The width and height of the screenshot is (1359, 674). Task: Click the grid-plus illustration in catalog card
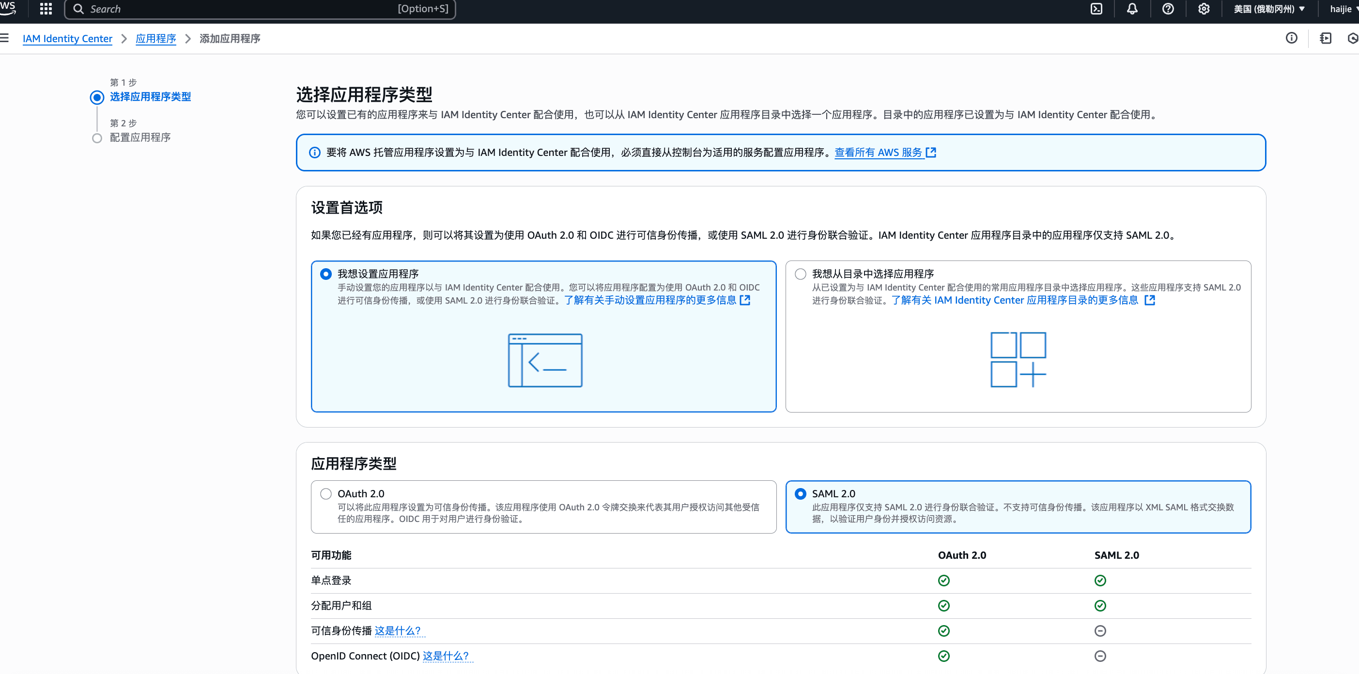(x=1018, y=359)
